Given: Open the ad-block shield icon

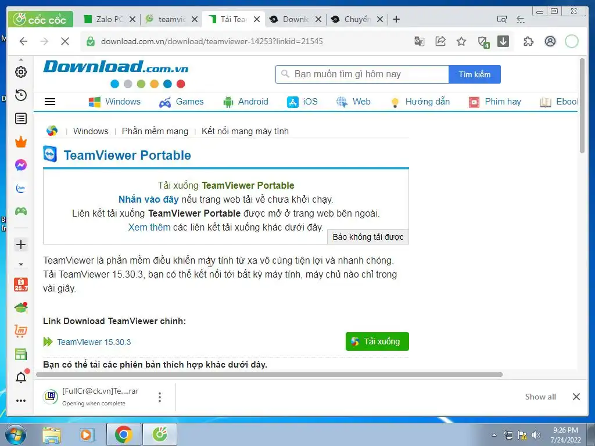Looking at the screenshot, I should 483,42.
